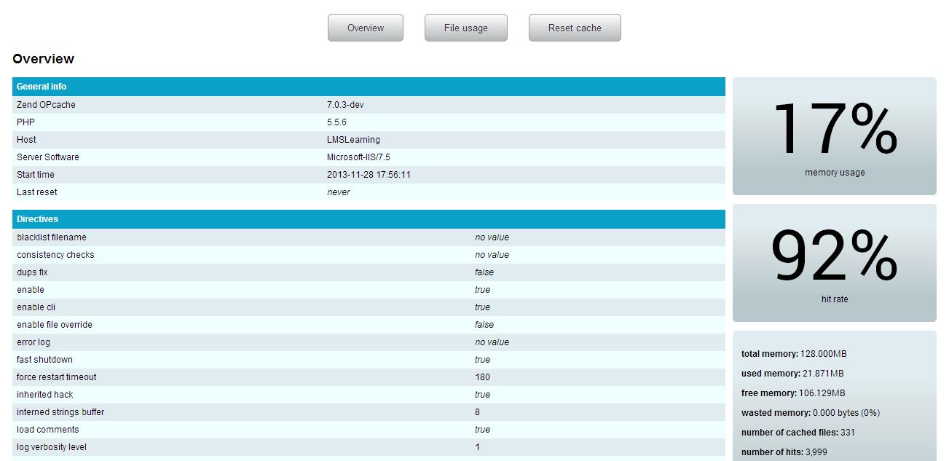Click the Host row label
Image resolution: width=949 pixels, height=461 pixels.
coord(26,140)
